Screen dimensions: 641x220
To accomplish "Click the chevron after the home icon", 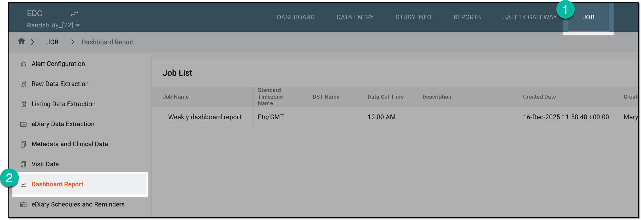I will pos(33,42).
